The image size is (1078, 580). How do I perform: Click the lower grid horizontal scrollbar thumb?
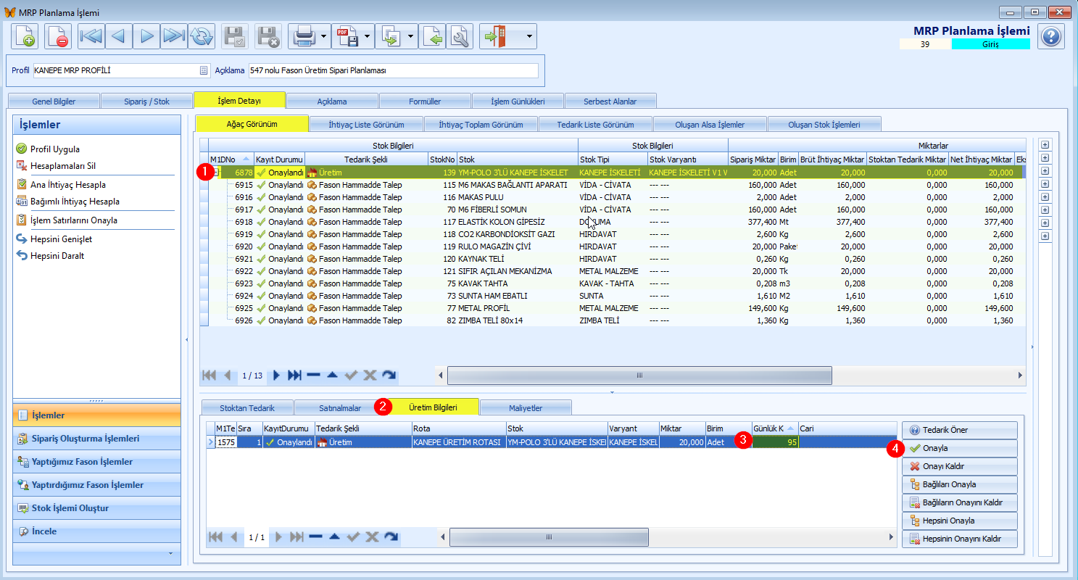pos(549,536)
